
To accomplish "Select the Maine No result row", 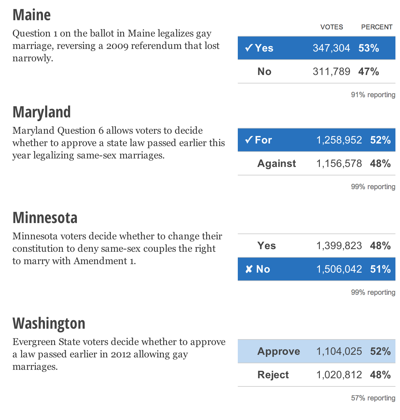I will click(316, 71).
